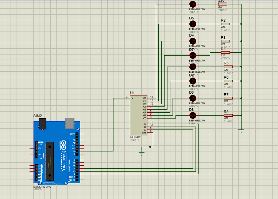This screenshot has width=278, height=199.
Task: Click the R2 reference label
Action: pyautogui.click(x=223, y=20)
